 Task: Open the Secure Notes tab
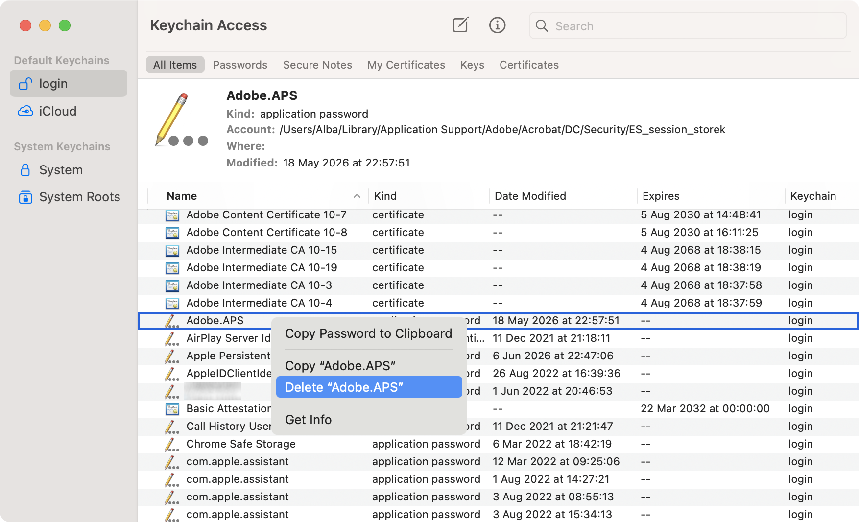pos(317,65)
